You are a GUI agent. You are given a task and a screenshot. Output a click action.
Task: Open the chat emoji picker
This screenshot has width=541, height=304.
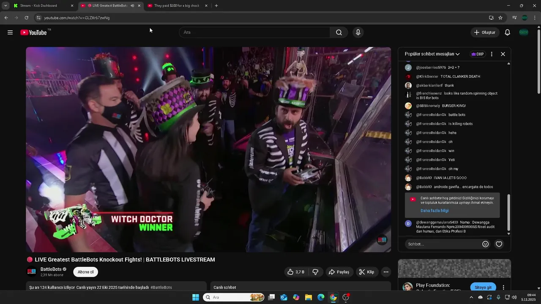pyautogui.click(x=486, y=244)
